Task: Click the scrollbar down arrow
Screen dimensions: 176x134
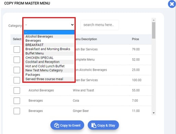Action: [154, 113]
